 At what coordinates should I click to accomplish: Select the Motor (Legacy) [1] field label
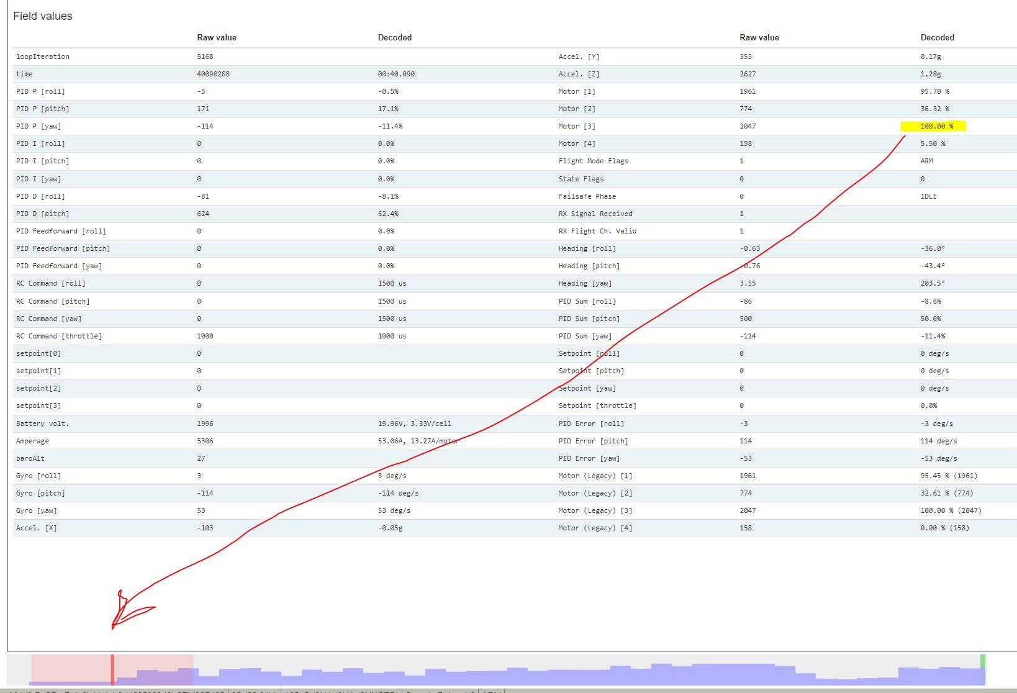[594, 476]
